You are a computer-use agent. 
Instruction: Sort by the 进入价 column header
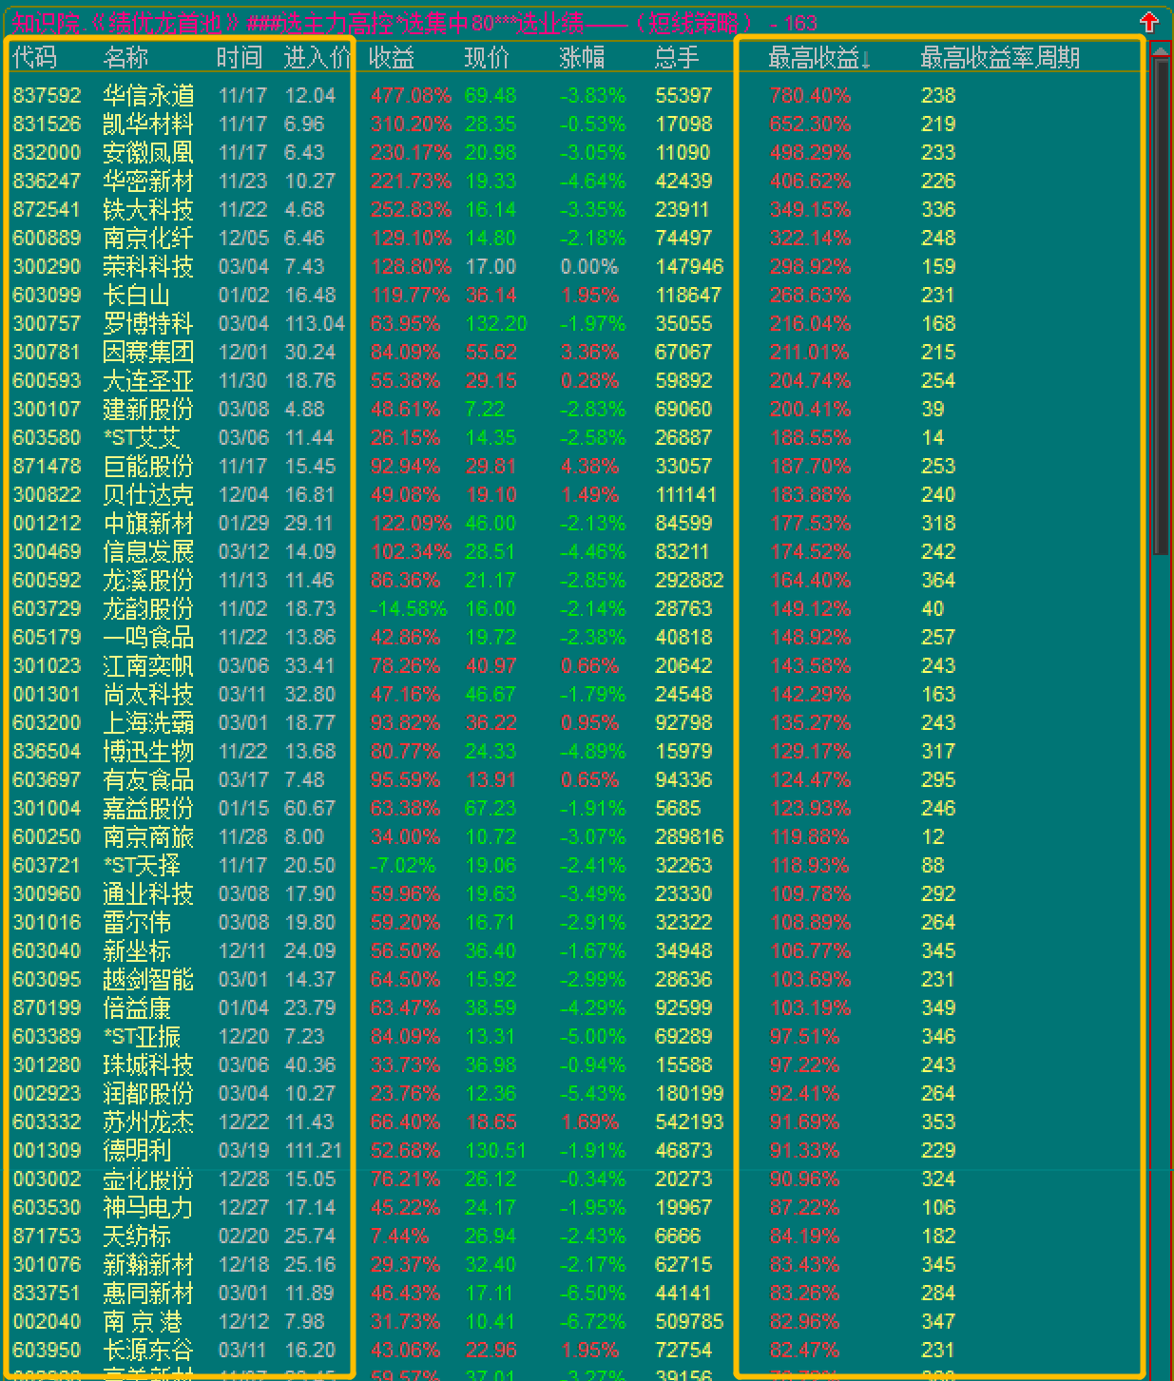pyautogui.click(x=318, y=58)
